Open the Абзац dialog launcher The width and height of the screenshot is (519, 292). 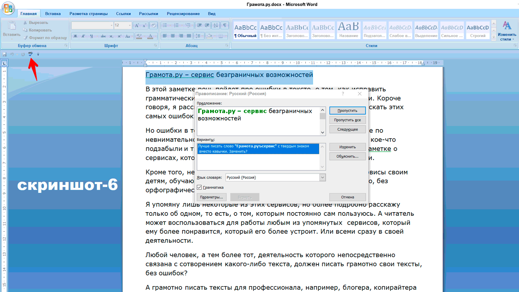(x=227, y=45)
